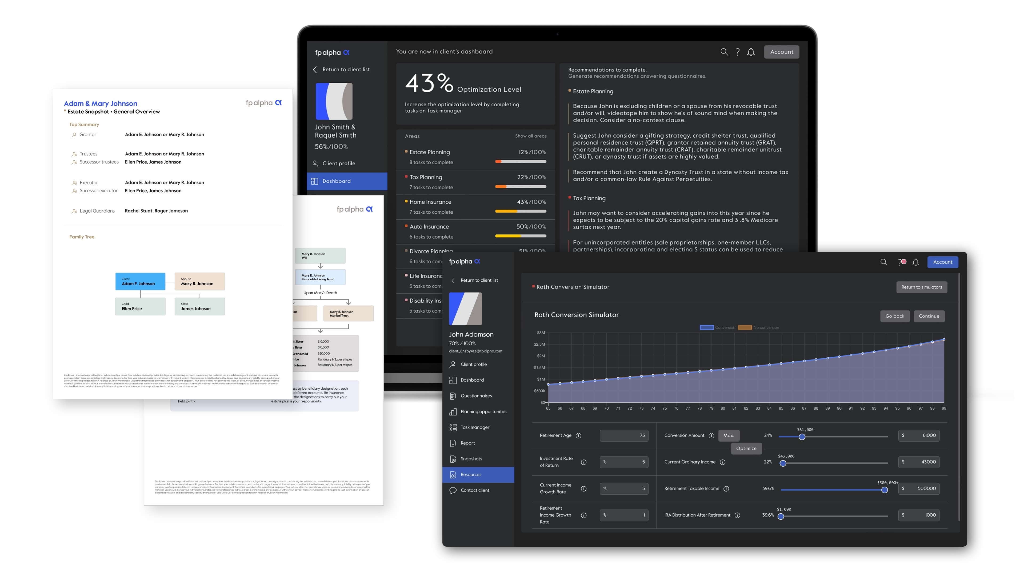1024x576 pixels.
Task: Open Auto Insurance area row
Action: (x=475, y=231)
